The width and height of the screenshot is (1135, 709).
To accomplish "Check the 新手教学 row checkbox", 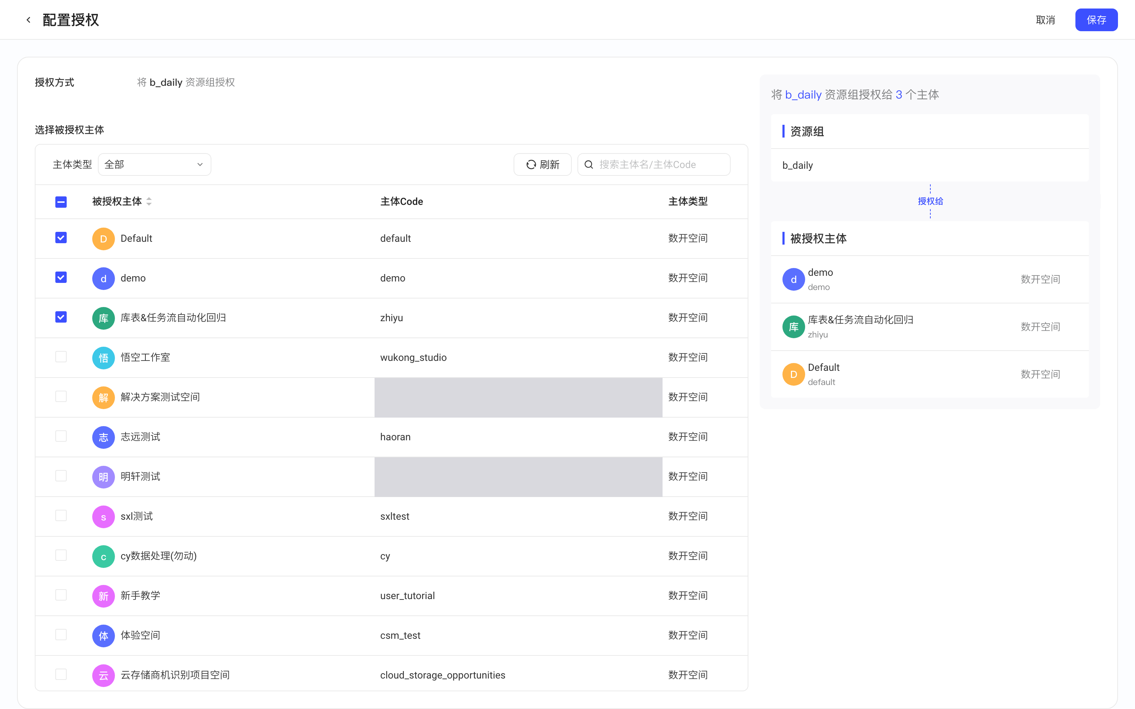I will tap(61, 595).
